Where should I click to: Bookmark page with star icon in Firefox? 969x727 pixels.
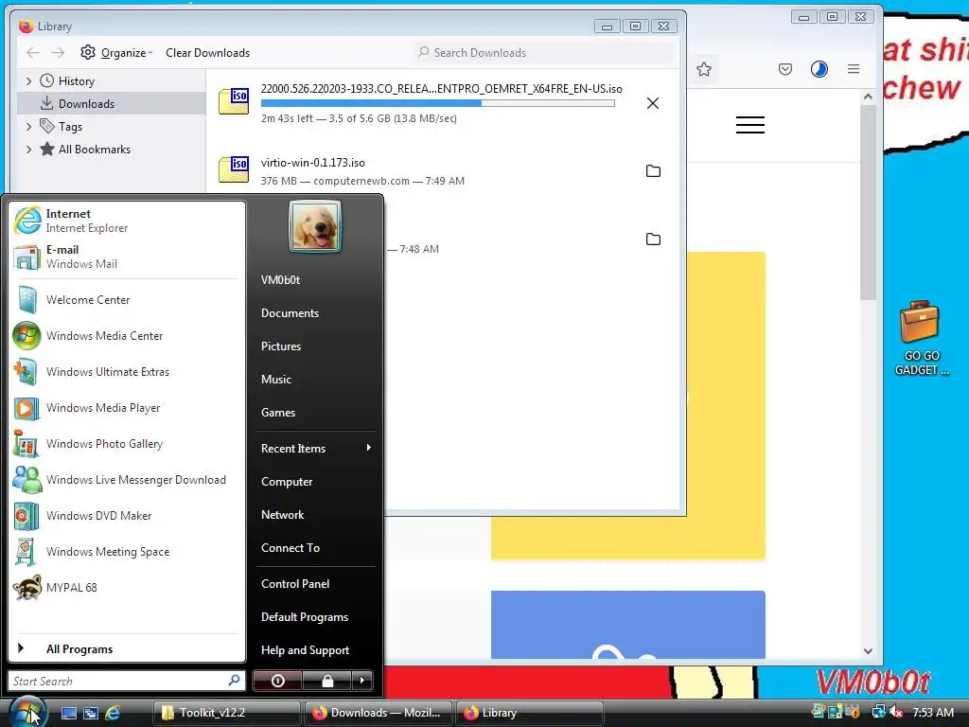[704, 69]
